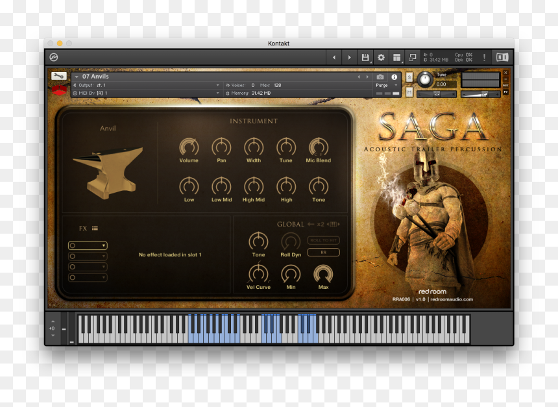Open the workspace layout panel icon
This screenshot has height=407, width=558.
tap(397, 57)
